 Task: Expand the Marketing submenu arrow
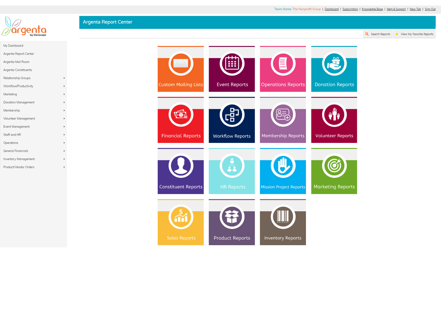pyautogui.click(x=64, y=94)
